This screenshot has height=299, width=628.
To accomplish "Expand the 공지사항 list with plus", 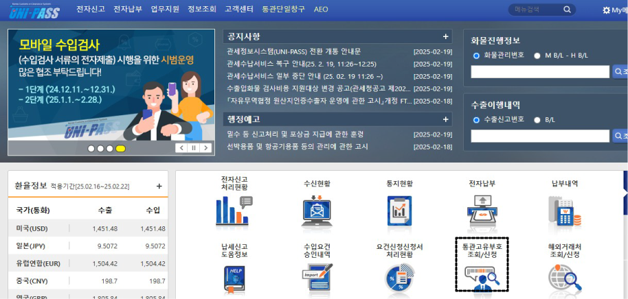I will [445, 37].
